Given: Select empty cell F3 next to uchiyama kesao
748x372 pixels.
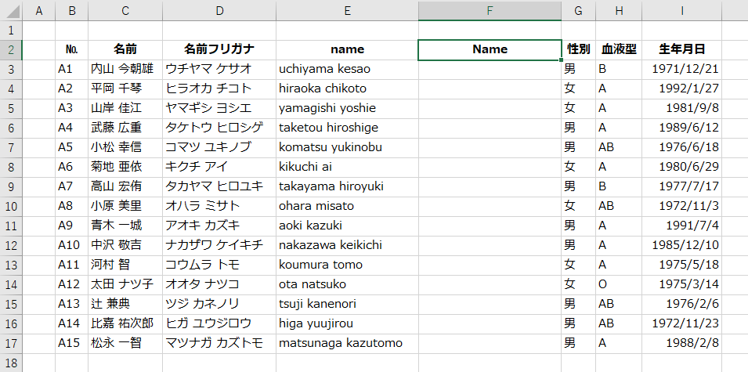Looking at the screenshot, I should [490, 69].
